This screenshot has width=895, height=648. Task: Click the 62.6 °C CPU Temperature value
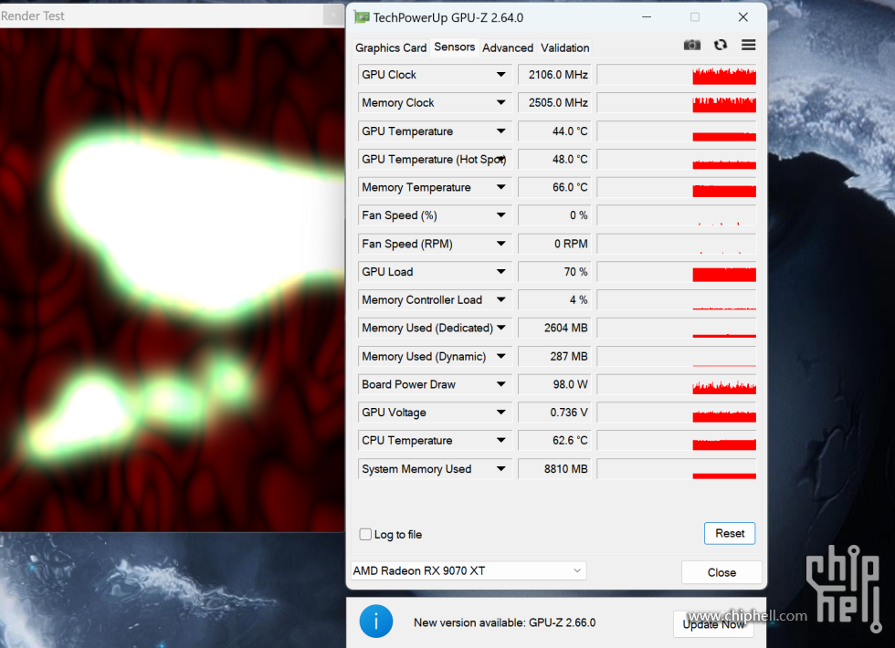click(555, 440)
